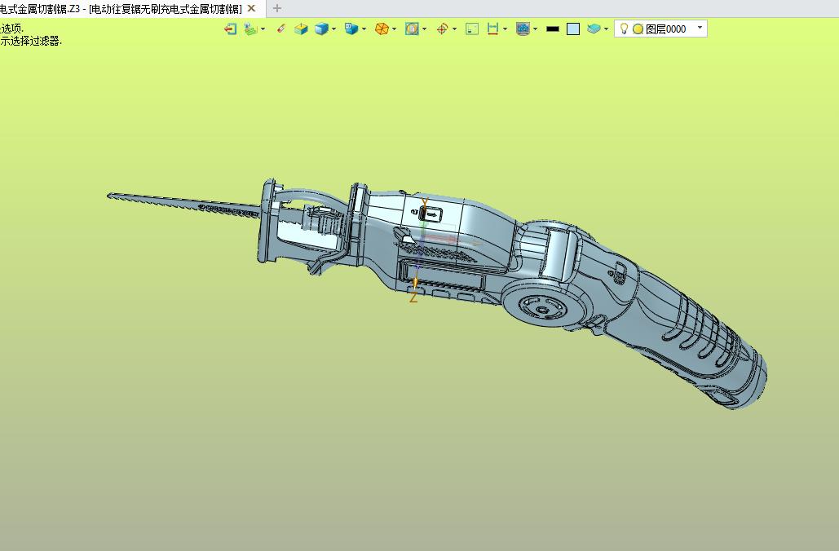
Task: Click the yellow open-box toolbar icon
Action: 301,29
